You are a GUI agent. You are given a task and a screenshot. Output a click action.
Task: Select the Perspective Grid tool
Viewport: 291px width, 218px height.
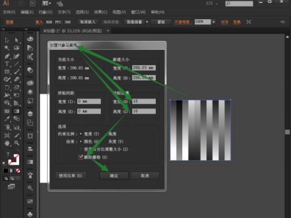[17, 103]
